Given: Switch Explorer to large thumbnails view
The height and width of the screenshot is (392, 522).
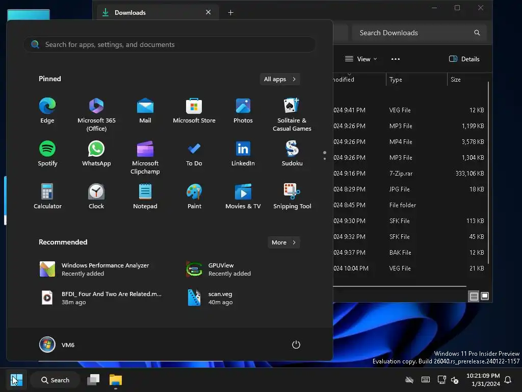Looking at the screenshot, I should pyautogui.click(x=485, y=296).
